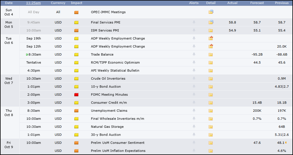293x155 pixels.
Task: Click the yellow impact icon for Trade Balance
Action: [x=76, y=54]
